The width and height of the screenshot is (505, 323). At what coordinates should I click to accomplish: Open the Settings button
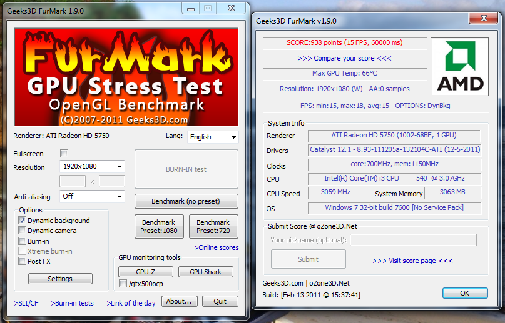tap(60, 279)
